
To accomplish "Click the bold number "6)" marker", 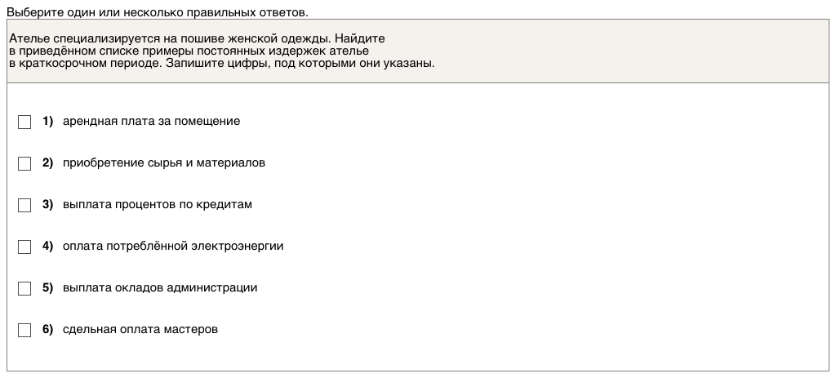I will [47, 329].
